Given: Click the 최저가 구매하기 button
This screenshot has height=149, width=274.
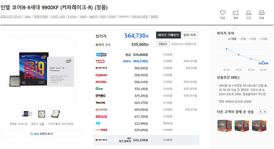Looking at the screenshot, I should click(168, 35).
